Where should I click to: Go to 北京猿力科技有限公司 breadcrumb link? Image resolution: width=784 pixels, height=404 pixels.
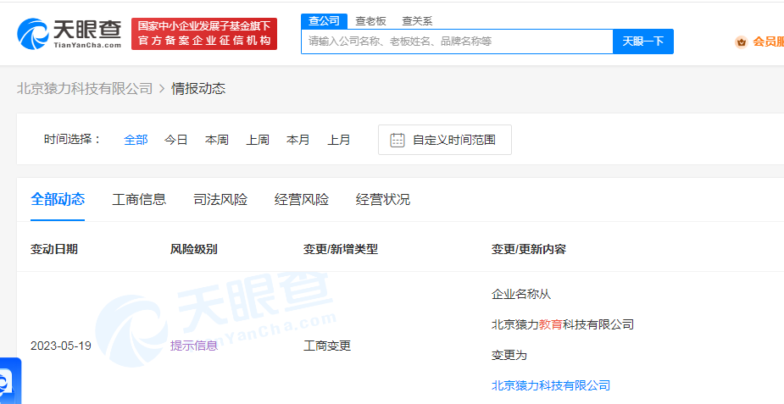[85, 88]
